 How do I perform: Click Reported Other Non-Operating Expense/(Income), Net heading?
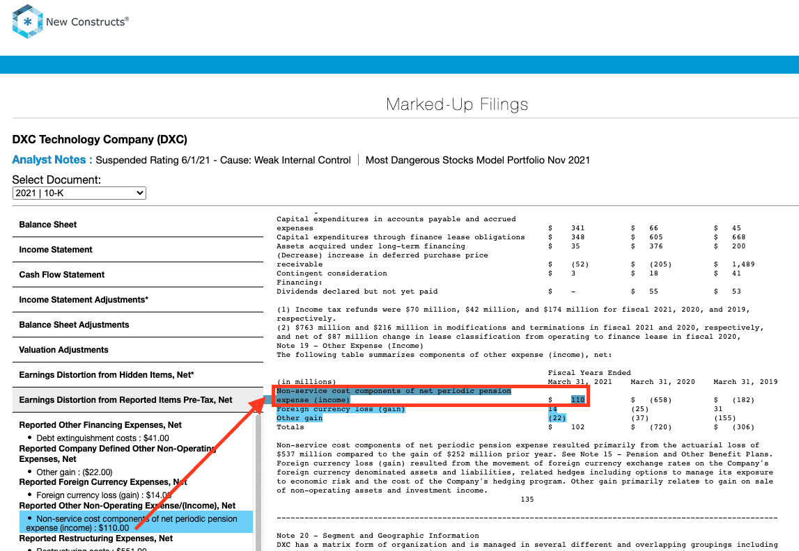[x=127, y=505]
